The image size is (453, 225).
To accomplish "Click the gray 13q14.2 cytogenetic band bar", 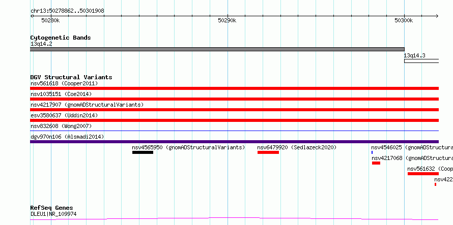I will click(217, 49).
